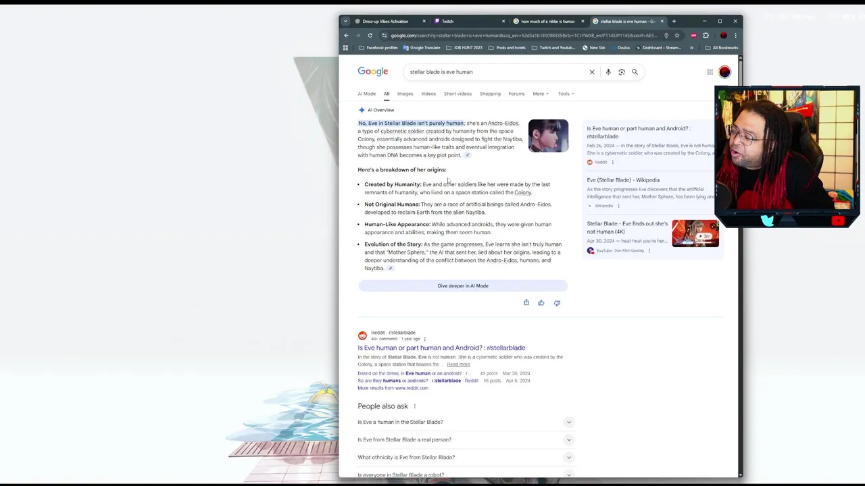Close the Twitch tab
Viewport: 865px width, 486px height.
(x=503, y=21)
